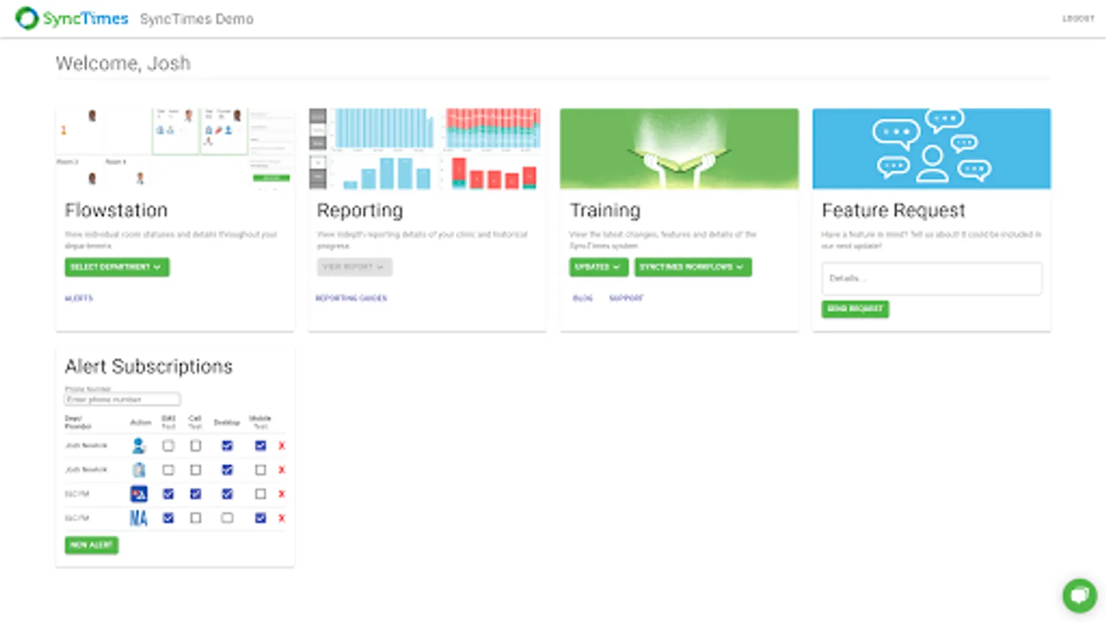
Task: Click the Action column header
Action: (140, 422)
